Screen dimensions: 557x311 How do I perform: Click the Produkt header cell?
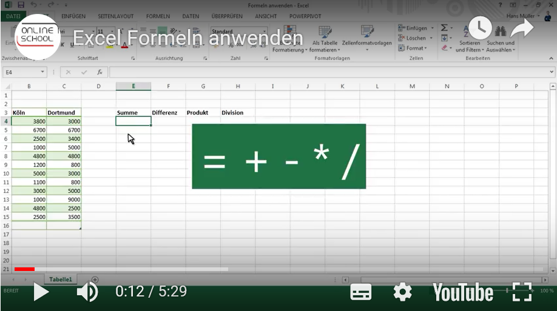203,113
